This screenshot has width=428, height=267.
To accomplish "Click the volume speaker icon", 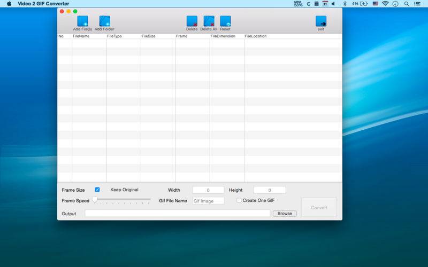I will pyautogui.click(x=333, y=4).
